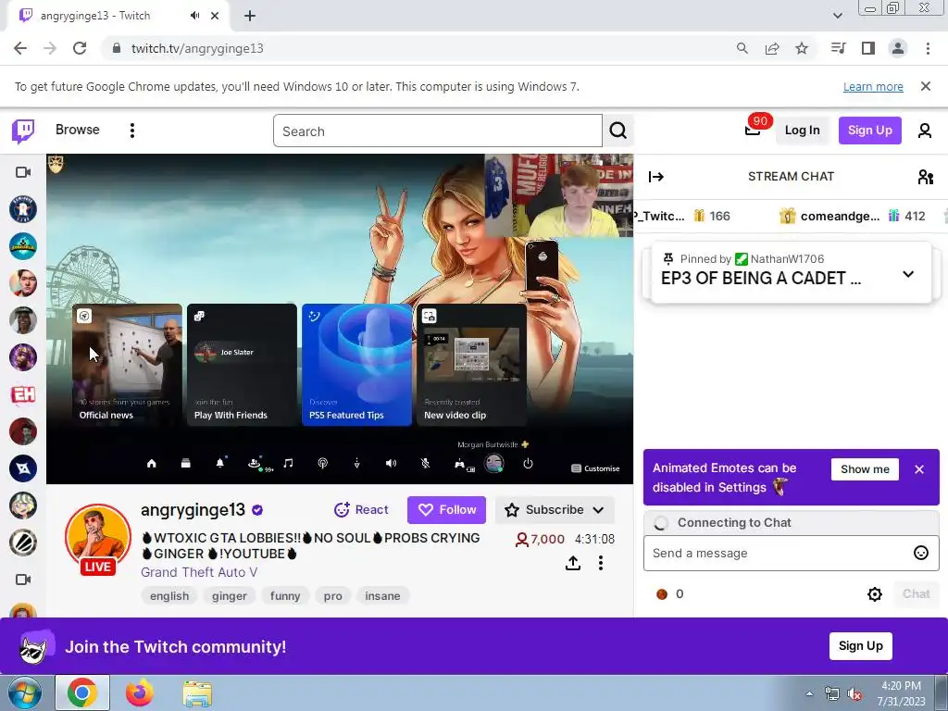Click the Chrome address bar URL
The height and width of the screenshot is (711, 948).
(x=197, y=48)
